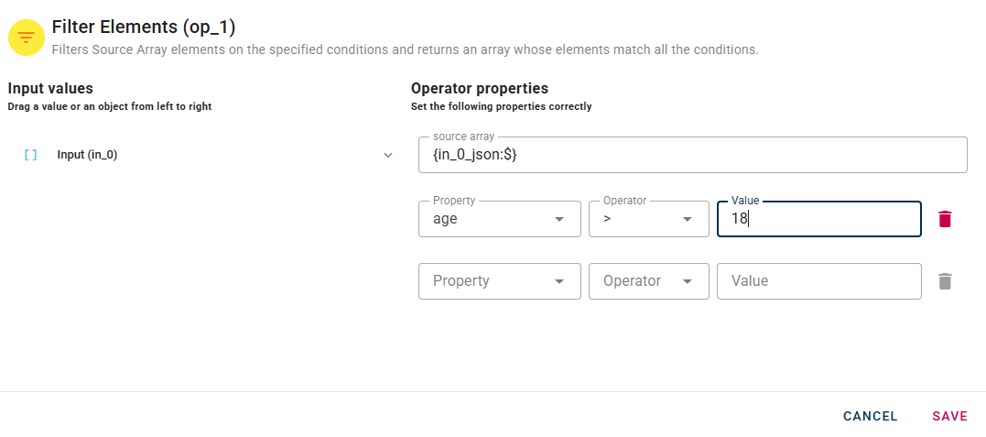Expand the Input (in_0) chevron
The width and height of the screenshot is (986, 437).
tap(388, 155)
